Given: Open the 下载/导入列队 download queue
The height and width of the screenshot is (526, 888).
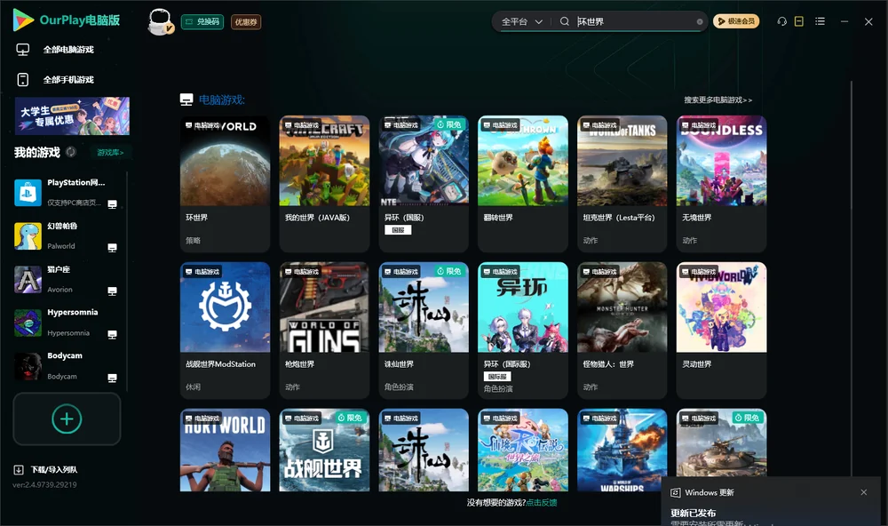Looking at the screenshot, I should [54, 470].
